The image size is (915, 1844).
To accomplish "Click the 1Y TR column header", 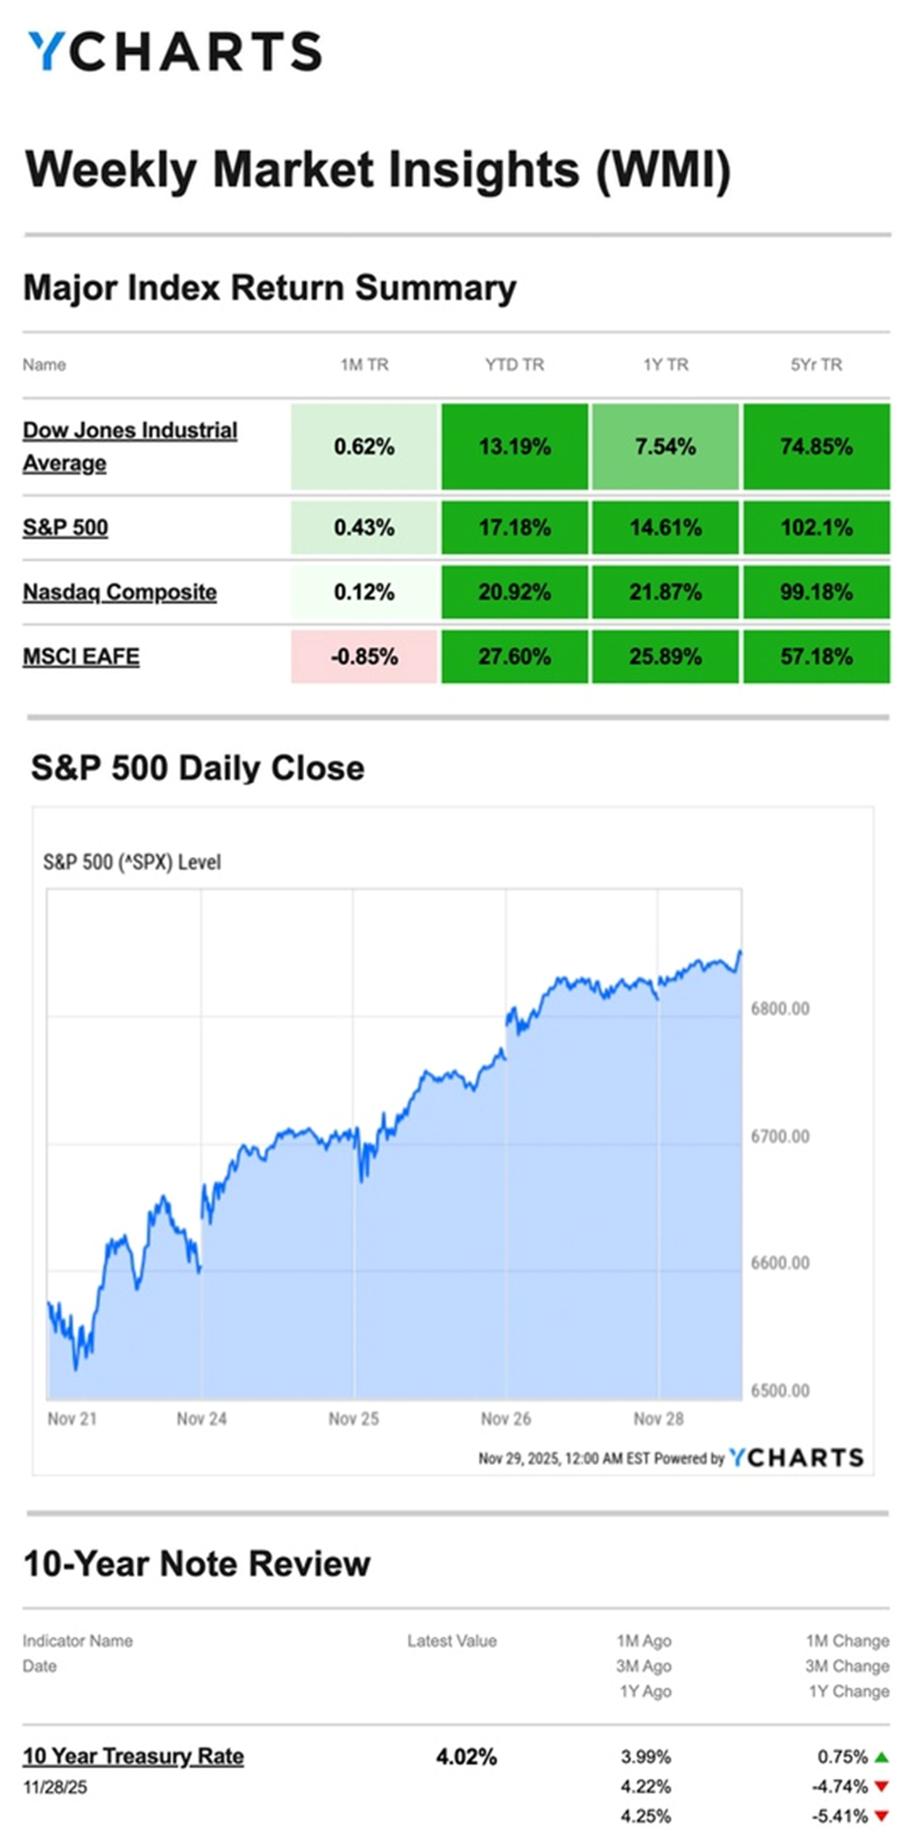I will coord(666,365).
